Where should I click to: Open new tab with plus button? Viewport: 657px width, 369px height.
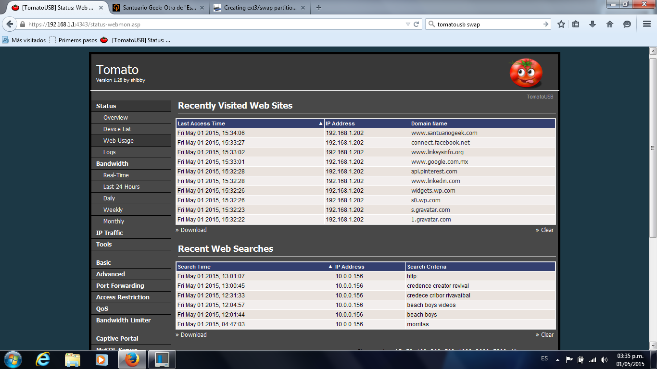point(318,7)
